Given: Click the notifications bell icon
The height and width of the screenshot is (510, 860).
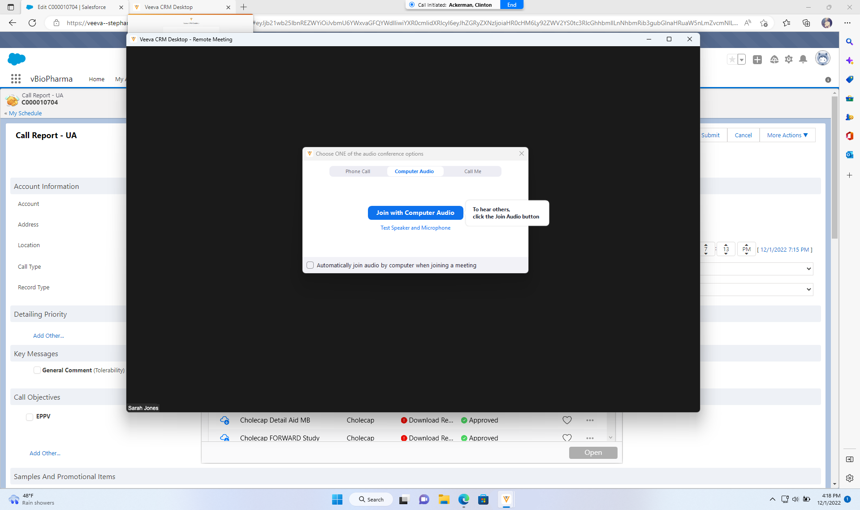Looking at the screenshot, I should tap(803, 59).
